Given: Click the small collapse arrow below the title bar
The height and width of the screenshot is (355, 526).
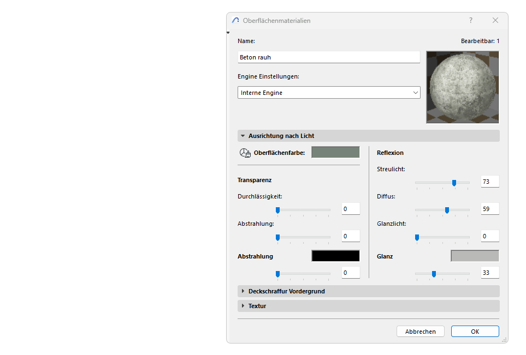Looking at the screenshot, I should tap(228, 32).
